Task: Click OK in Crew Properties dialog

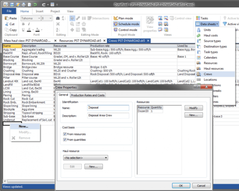Action: coord(181,186)
